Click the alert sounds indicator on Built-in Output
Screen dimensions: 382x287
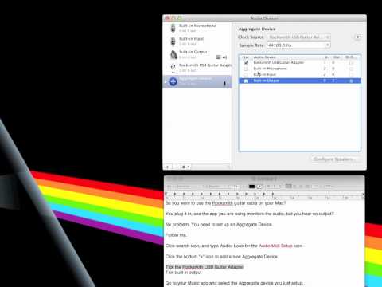click(x=219, y=57)
